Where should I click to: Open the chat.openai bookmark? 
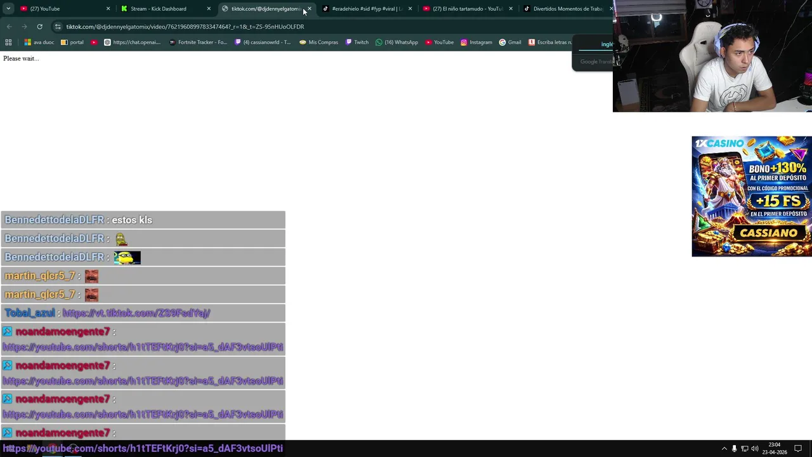(x=132, y=43)
